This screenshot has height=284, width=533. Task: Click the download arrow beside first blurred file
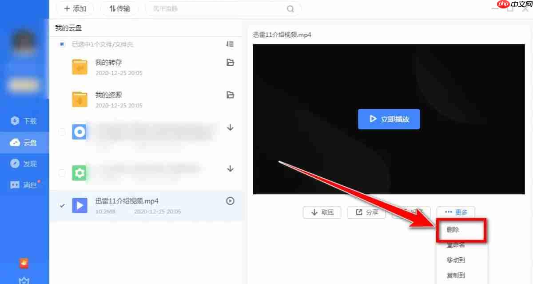click(230, 128)
